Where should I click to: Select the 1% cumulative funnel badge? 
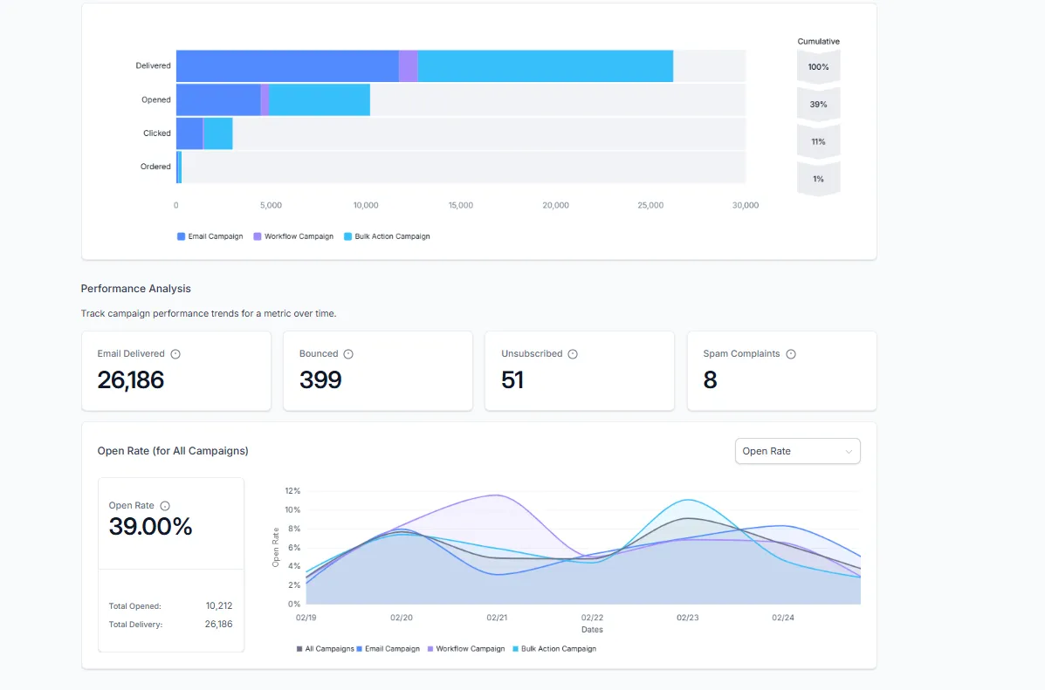pos(818,179)
